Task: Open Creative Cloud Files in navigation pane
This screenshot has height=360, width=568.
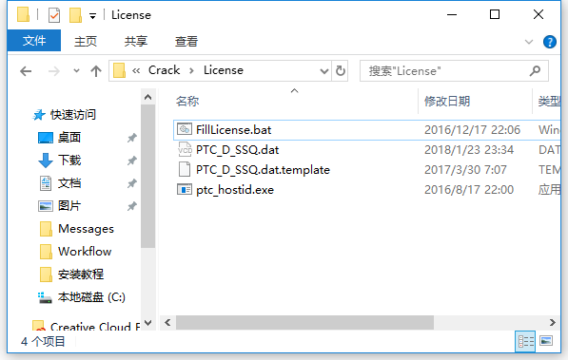Action: point(95,327)
